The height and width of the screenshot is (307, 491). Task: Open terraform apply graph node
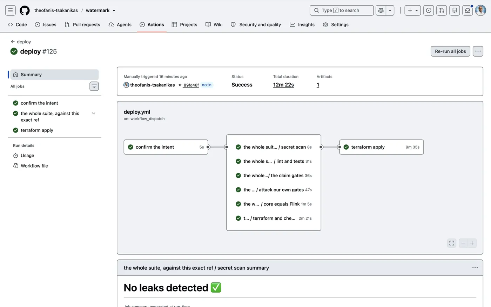(382, 147)
